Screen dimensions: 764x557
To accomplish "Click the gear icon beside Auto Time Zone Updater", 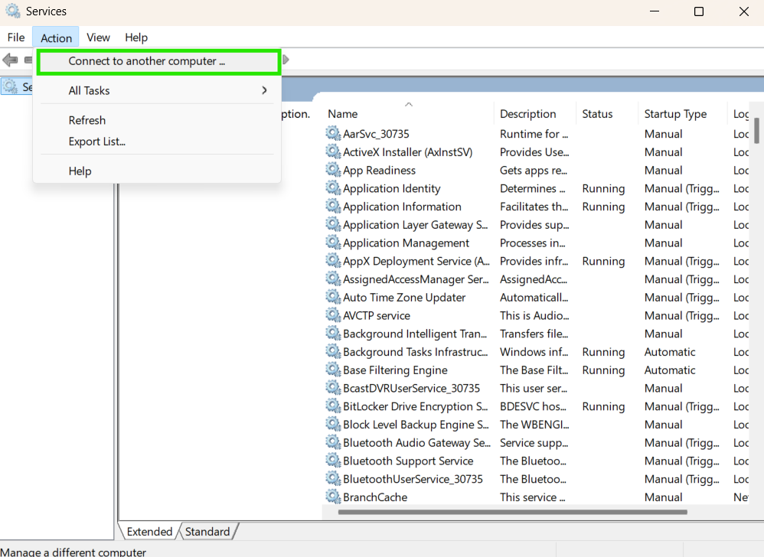I will click(333, 297).
